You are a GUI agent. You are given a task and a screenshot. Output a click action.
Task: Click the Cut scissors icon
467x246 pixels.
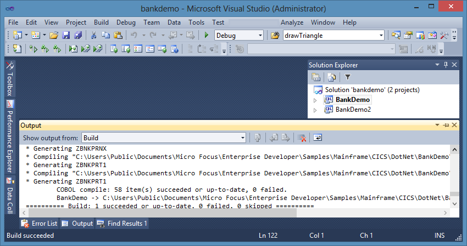coord(94,35)
